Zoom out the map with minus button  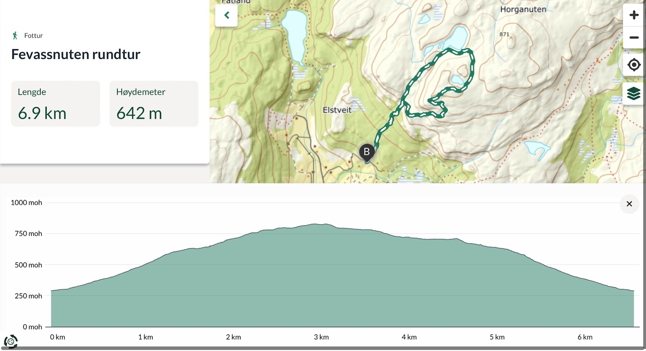point(634,37)
